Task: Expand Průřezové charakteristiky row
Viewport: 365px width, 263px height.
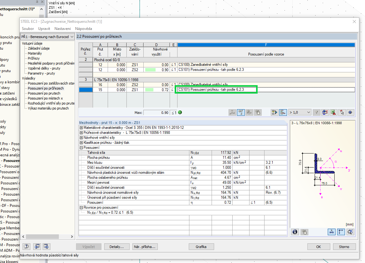Action: (x=81, y=133)
